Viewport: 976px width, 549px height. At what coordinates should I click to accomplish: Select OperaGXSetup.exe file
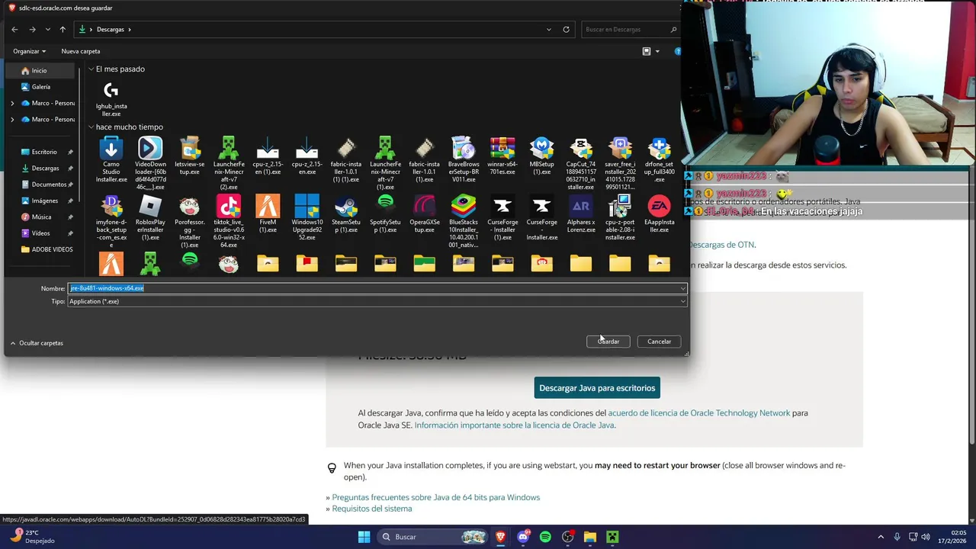[x=425, y=214]
